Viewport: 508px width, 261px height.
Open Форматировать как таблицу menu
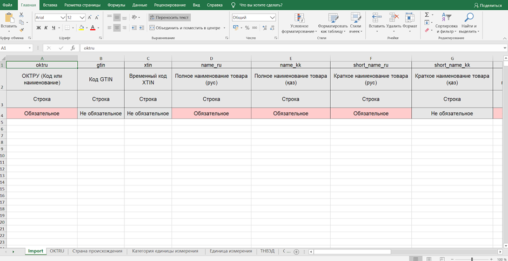point(333,23)
